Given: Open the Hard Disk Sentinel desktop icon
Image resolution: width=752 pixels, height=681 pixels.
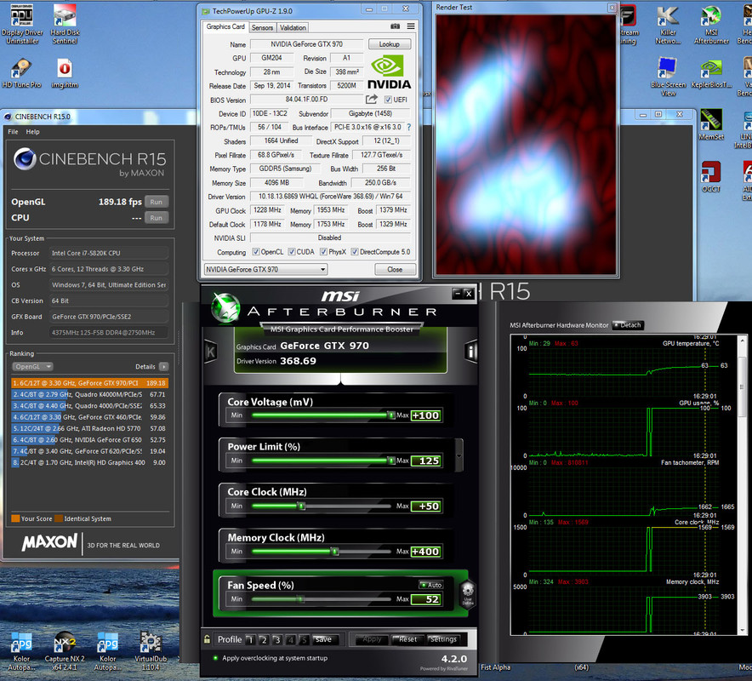Looking at the screenshot, I should pyautogui.click(x=65, y=24).
